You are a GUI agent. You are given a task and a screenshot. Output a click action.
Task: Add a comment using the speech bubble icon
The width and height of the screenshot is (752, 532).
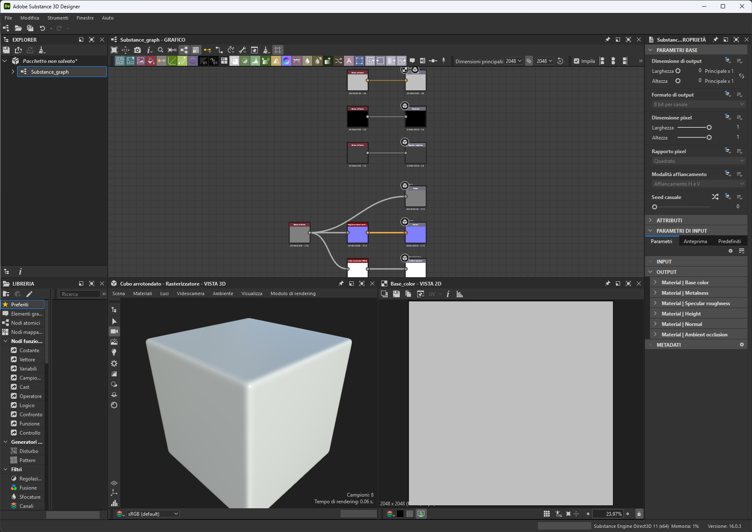(x=412, y=61)
